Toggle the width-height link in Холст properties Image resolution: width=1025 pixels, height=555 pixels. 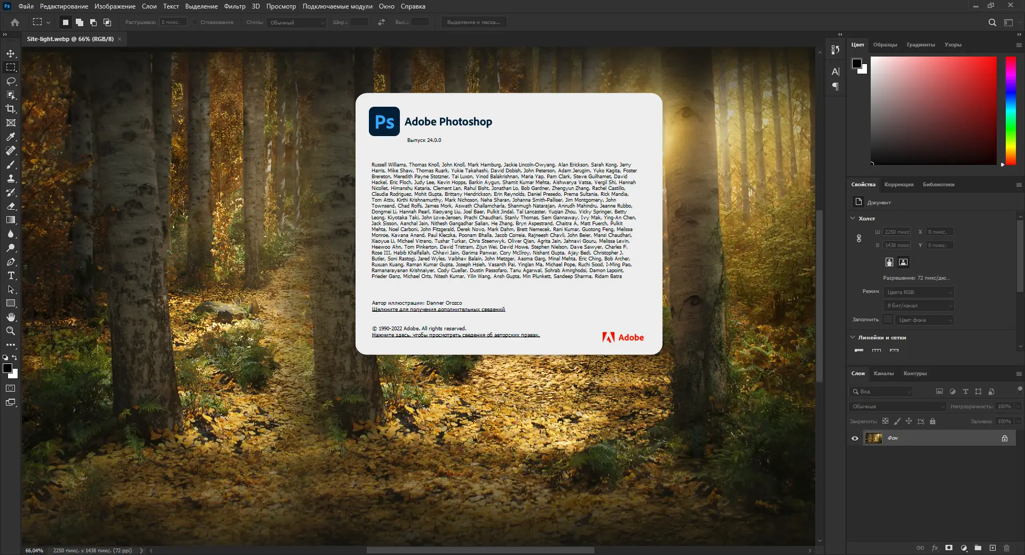859,239
